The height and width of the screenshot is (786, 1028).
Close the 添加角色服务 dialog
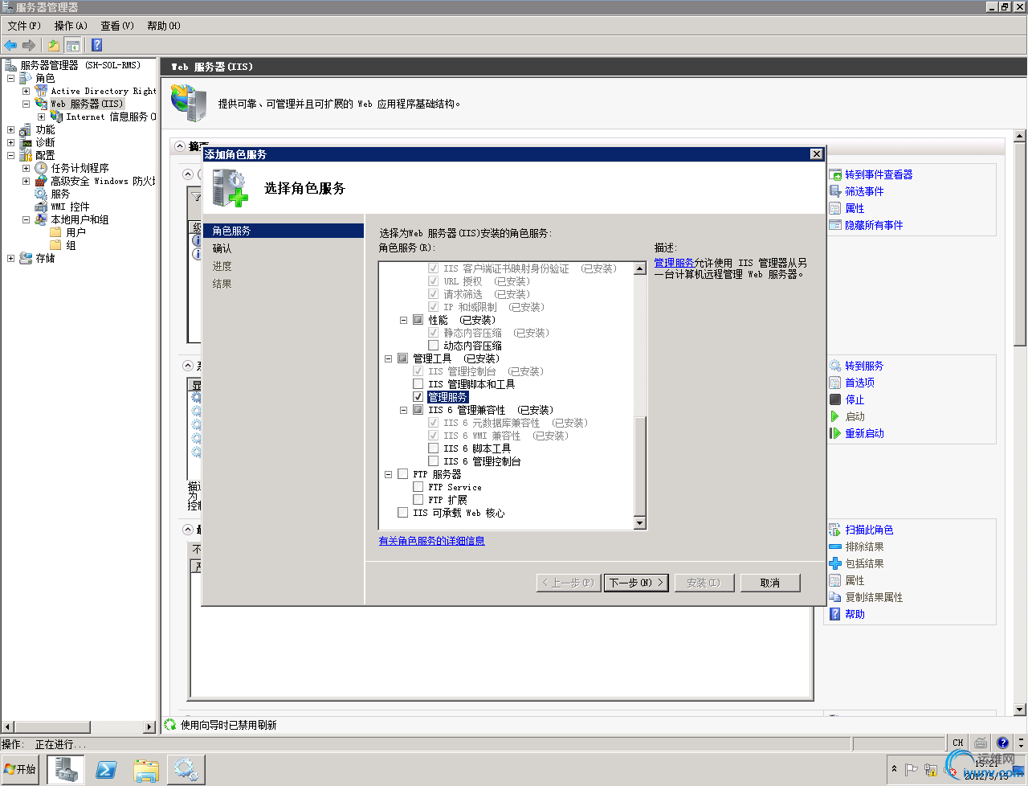tap(816, 154)
